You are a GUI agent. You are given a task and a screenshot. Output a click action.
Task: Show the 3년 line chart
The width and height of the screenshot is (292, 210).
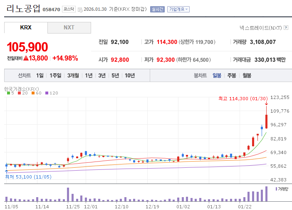coord(102,75)
